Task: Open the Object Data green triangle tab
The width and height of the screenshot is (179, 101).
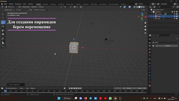Action: click(x=150, y=79)
